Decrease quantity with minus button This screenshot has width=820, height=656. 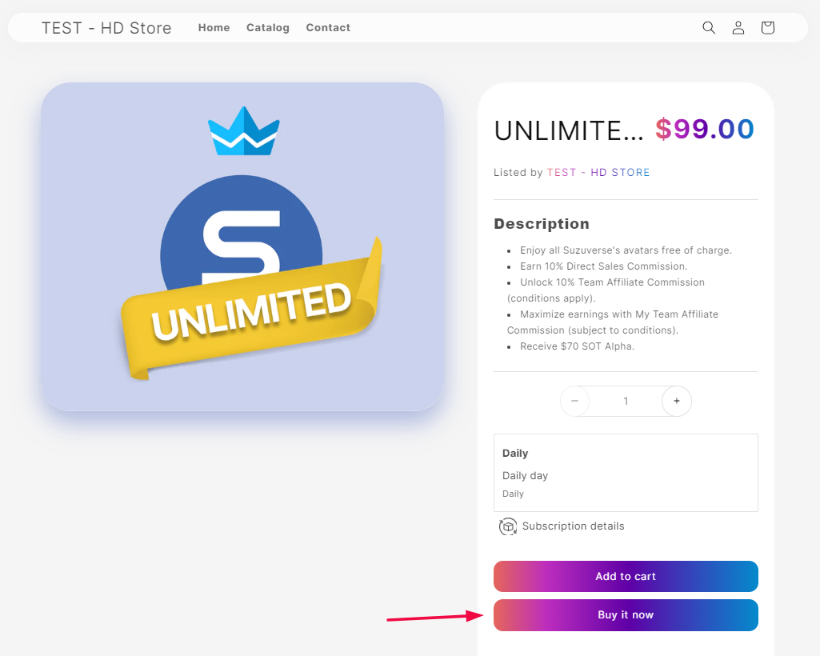click(574, 401)
